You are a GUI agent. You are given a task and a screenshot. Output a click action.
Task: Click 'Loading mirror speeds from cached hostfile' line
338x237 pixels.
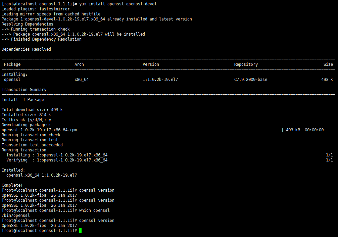51,14
